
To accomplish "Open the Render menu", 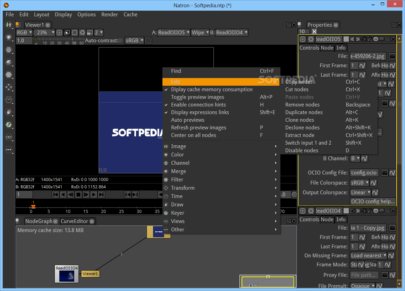I will (x=110, y=15).
